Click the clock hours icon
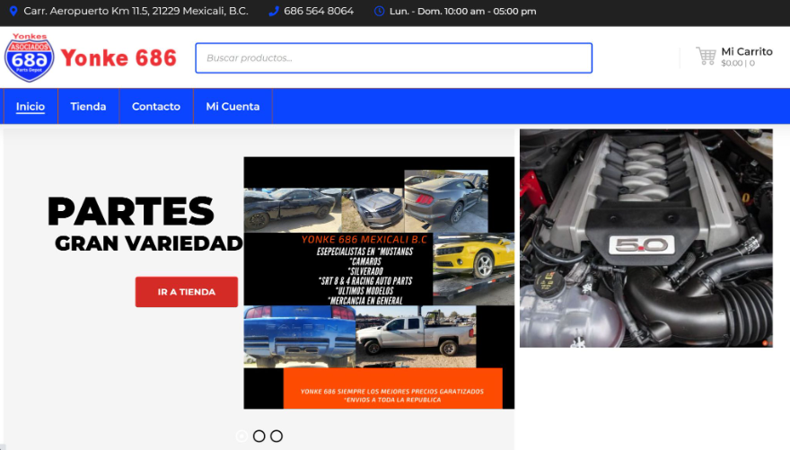 point(380,11)
